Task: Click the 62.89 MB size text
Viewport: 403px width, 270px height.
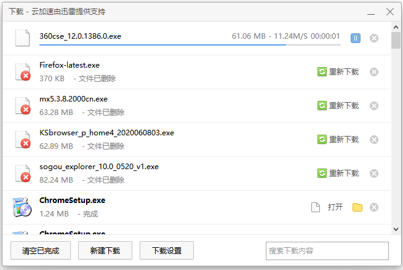Action: point(56,146)
